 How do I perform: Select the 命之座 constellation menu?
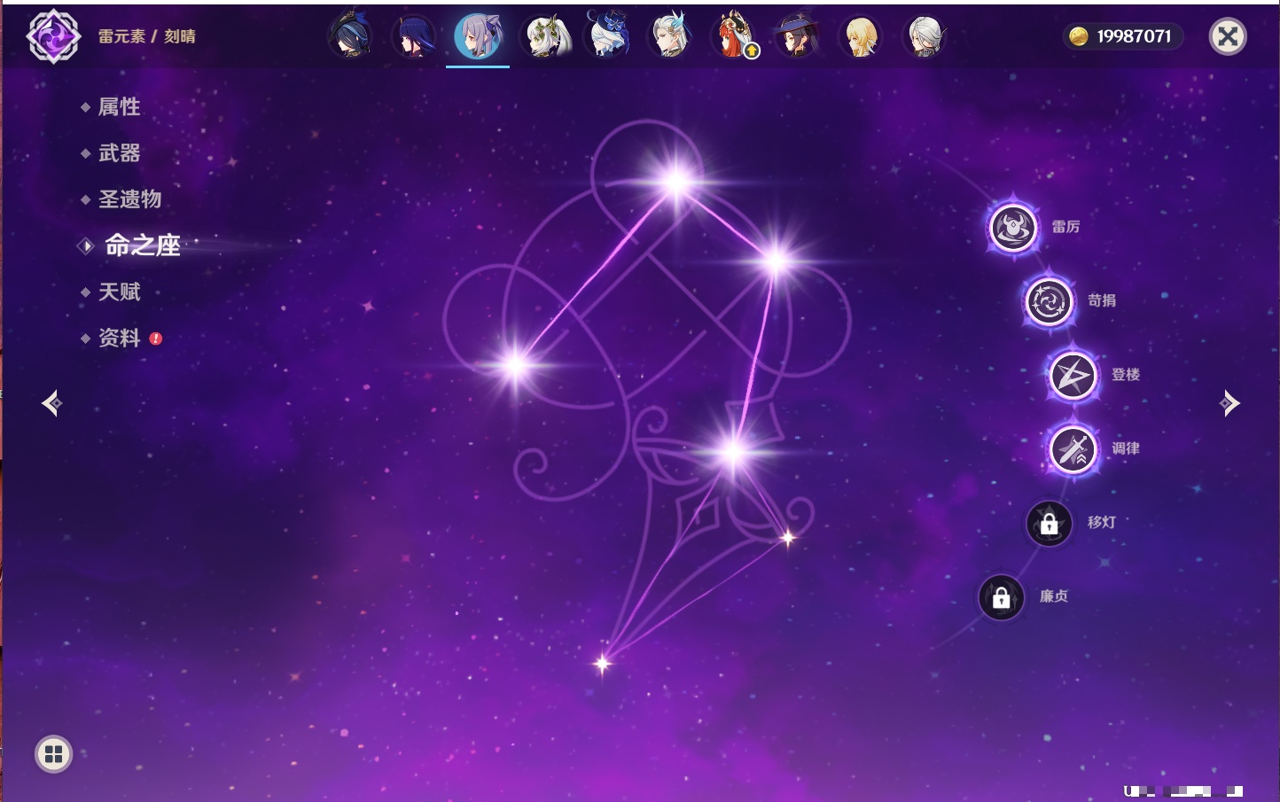(142, 245)
